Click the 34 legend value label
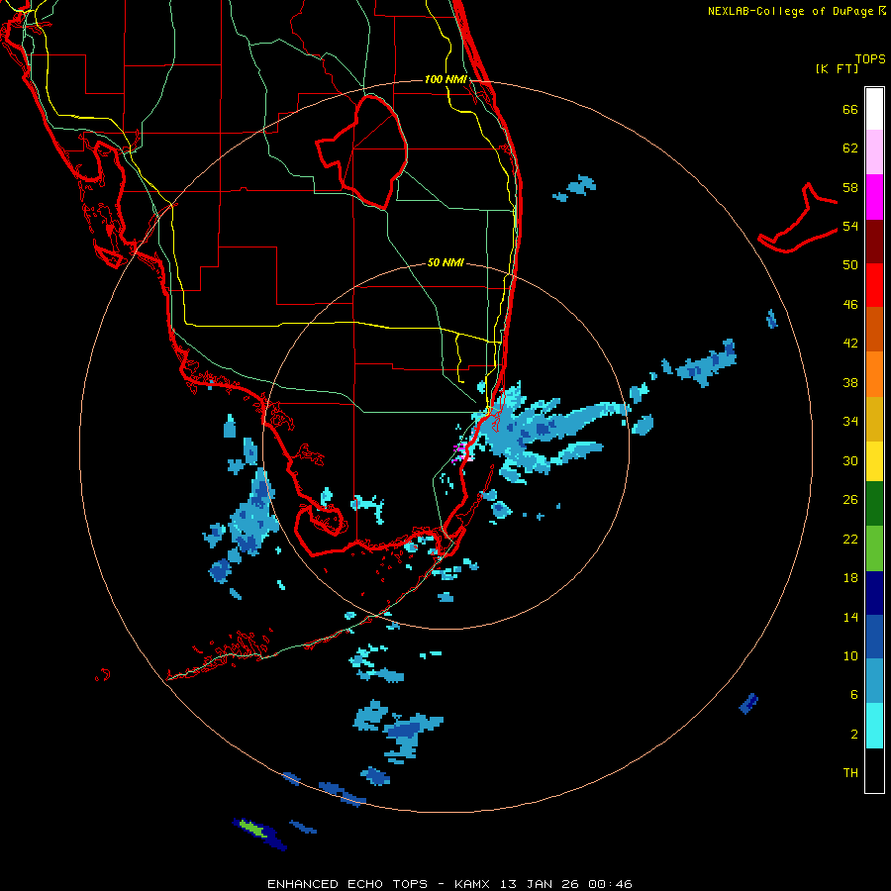 click(x=850, y=422)
